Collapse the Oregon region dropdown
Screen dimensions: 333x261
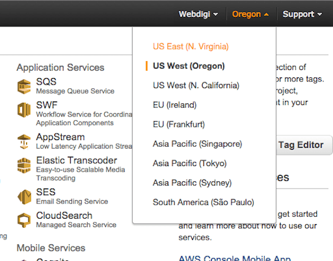(x=251, y=14)
